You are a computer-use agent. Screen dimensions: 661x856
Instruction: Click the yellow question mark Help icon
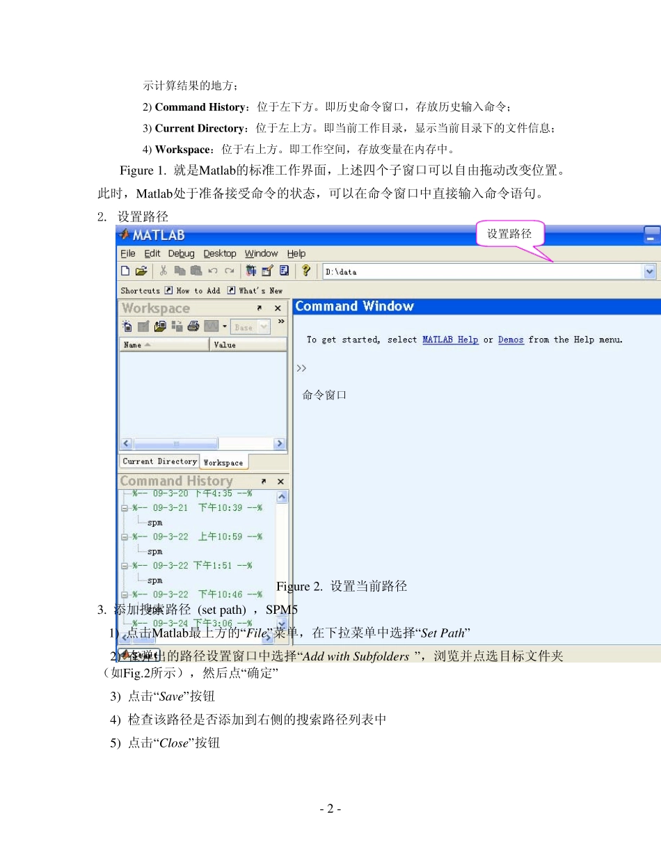pyautogui.click(x=306, y=270)
